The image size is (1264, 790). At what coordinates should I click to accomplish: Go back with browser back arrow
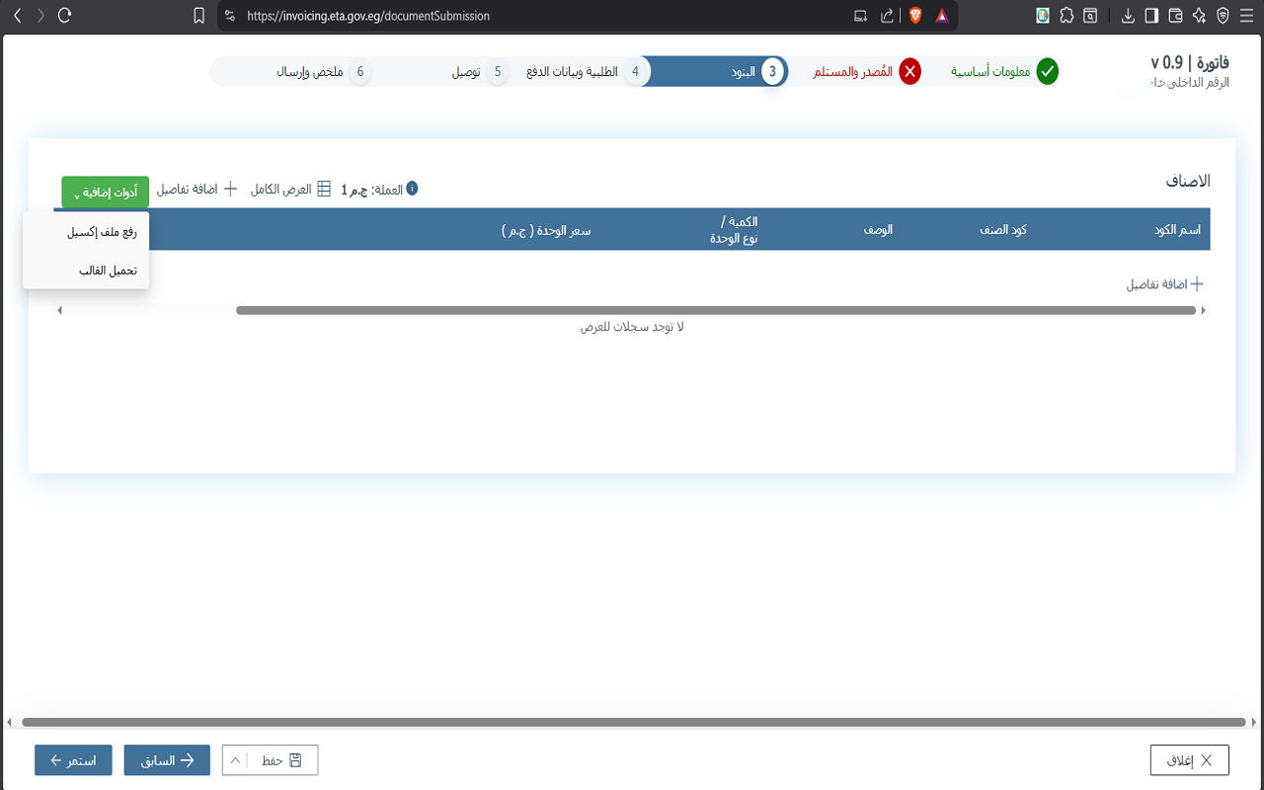(x=17, y=16)
